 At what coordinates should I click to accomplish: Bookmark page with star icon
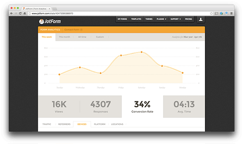point(211,13)
